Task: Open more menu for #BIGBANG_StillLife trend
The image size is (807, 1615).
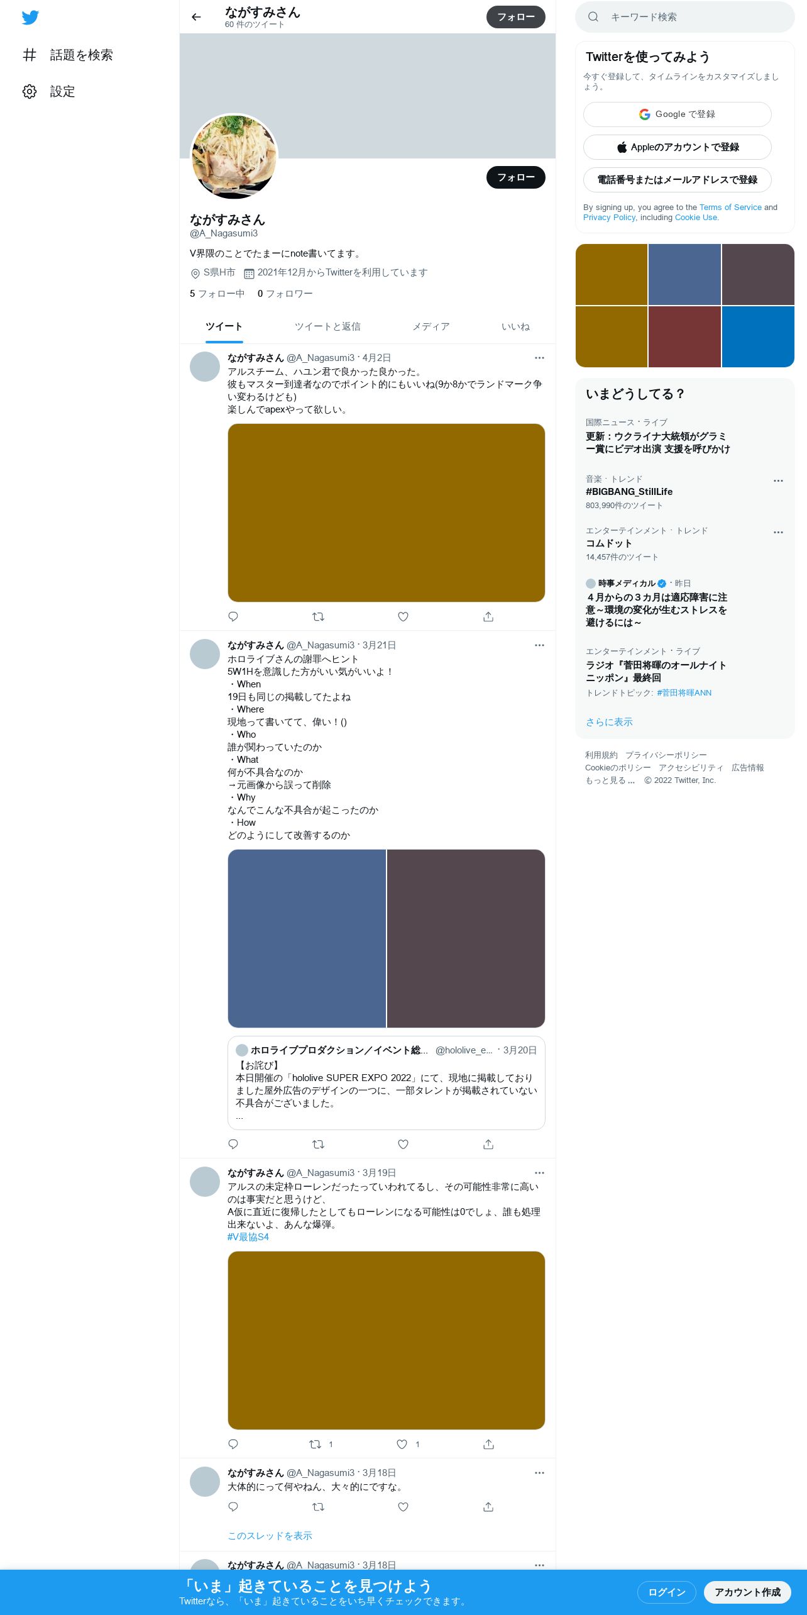Action: pyautogui.click(x=778, y=480)
